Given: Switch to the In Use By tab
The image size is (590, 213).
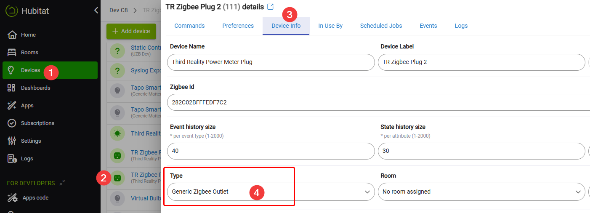Looking at the screenshot, I should tap(330, 26).
